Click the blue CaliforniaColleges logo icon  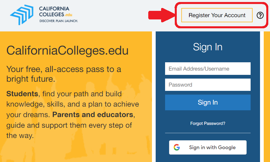(x=22, y=15)
